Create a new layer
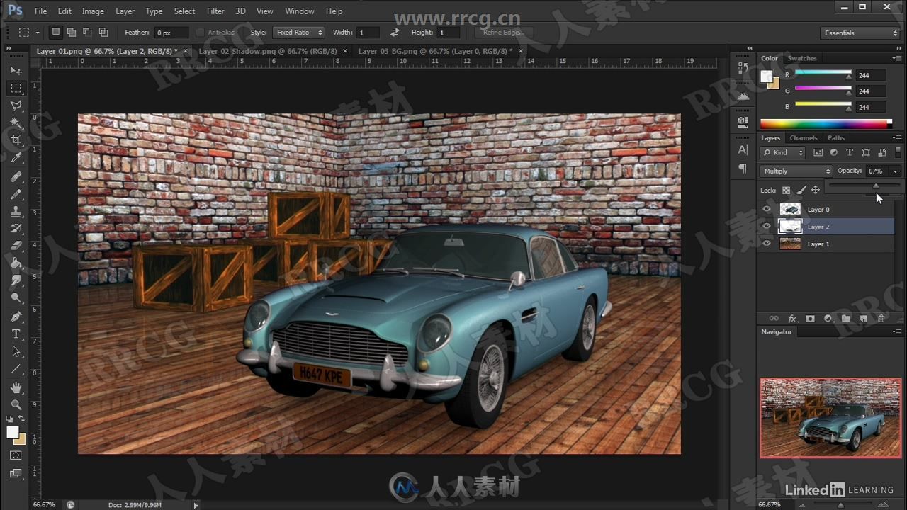This screenshot has width=907, height=510. (x=863, y=319)
